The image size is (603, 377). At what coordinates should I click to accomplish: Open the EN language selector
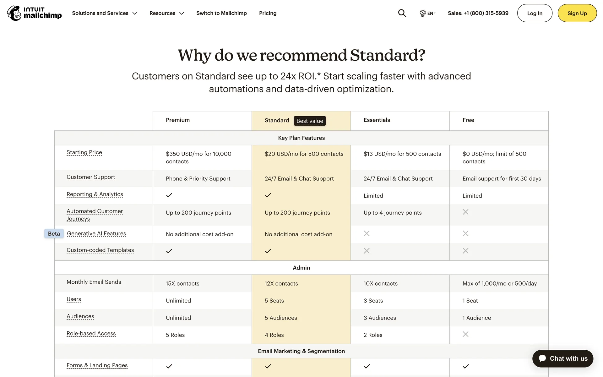coord(431,13)
